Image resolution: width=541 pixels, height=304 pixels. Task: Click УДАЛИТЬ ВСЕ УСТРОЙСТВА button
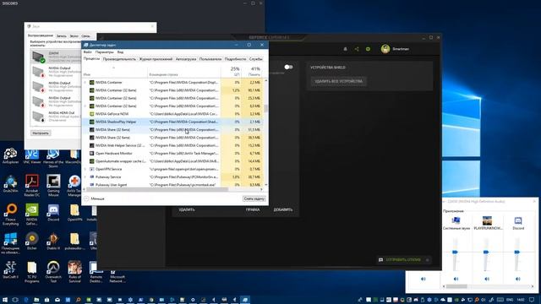pos(338,81)
